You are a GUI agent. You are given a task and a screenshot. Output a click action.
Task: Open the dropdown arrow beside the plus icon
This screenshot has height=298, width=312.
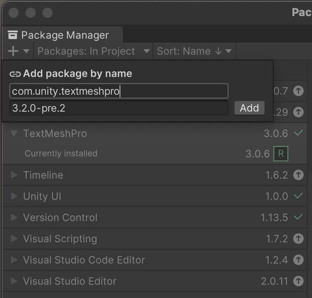click(x=26, y=51)
